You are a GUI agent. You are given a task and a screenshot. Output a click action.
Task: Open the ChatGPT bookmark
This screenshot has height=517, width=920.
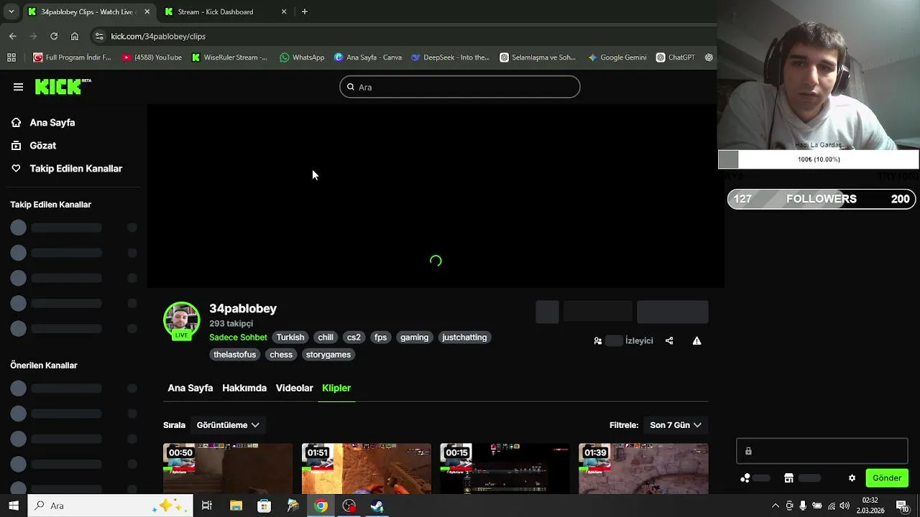(676, 57)
